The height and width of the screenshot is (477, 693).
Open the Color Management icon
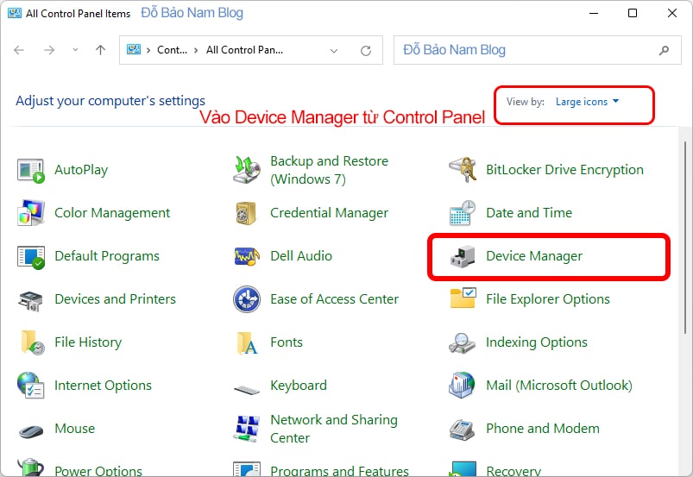[31, 213]
